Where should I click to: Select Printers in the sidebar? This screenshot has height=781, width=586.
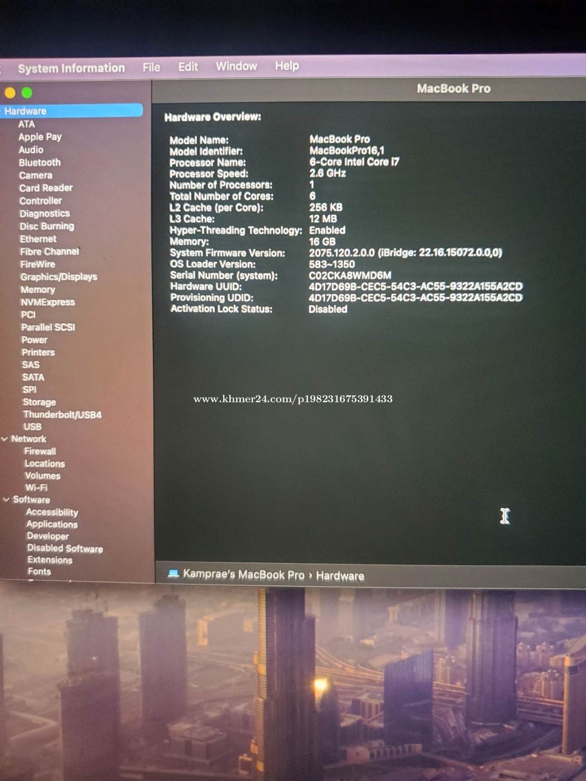[x=38, y=353]
